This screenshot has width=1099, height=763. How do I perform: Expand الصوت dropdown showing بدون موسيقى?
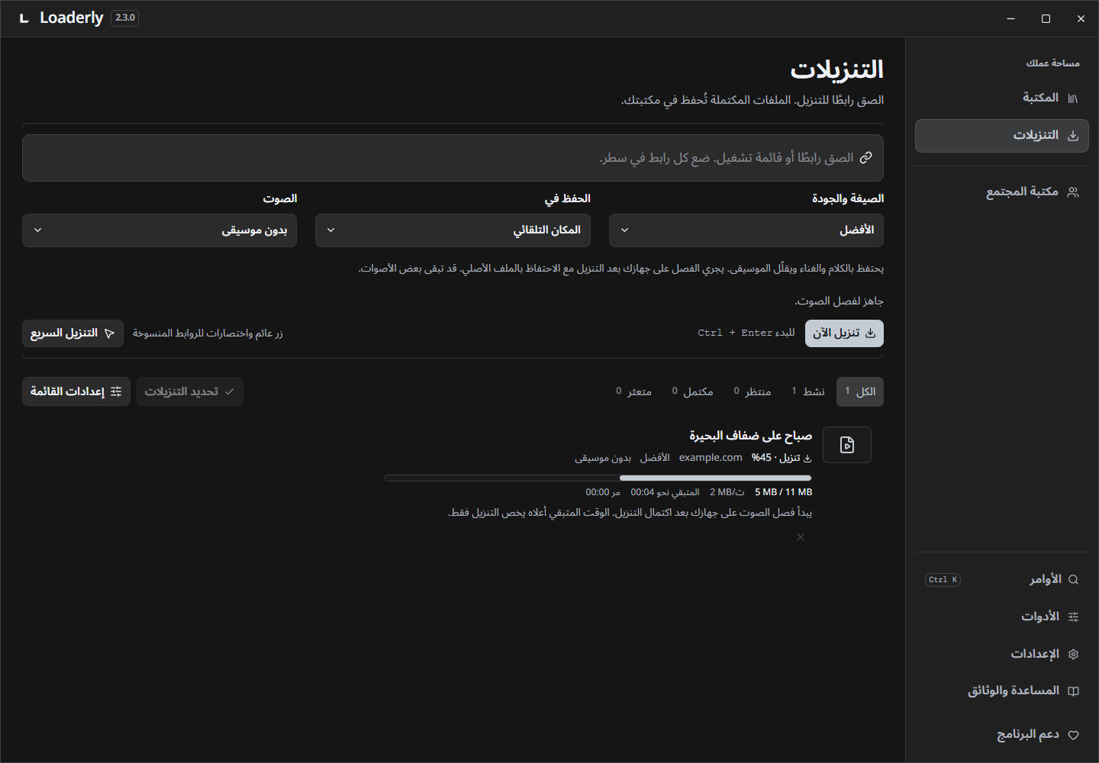tap(160, 230)
